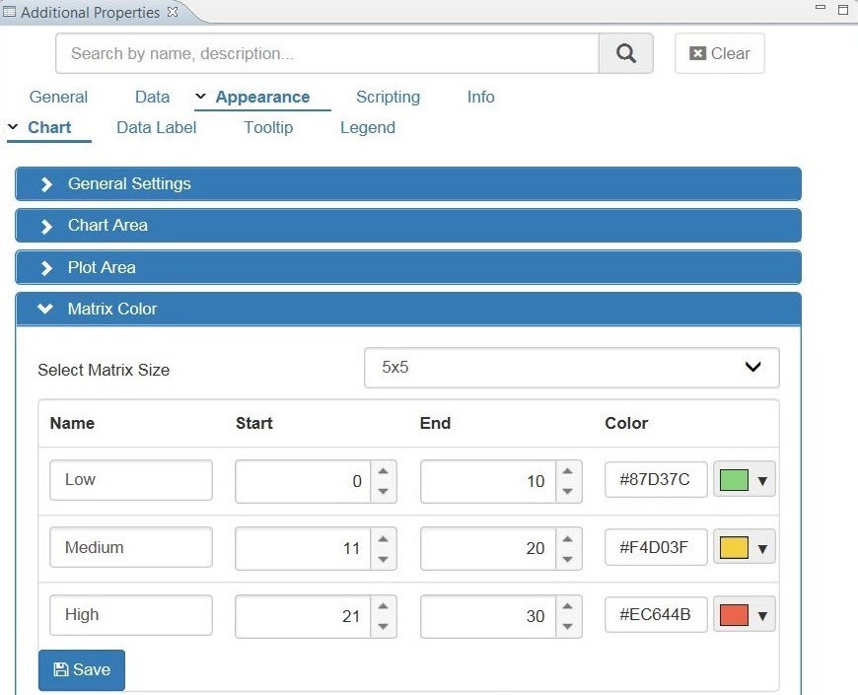Click the Medium name input field
This screenshot has width=858, height=695.
click(x=130, y=547)
